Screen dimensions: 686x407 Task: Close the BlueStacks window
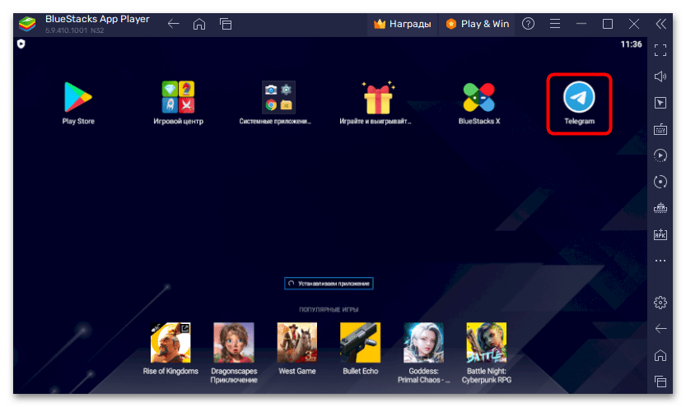pos(634,24)
